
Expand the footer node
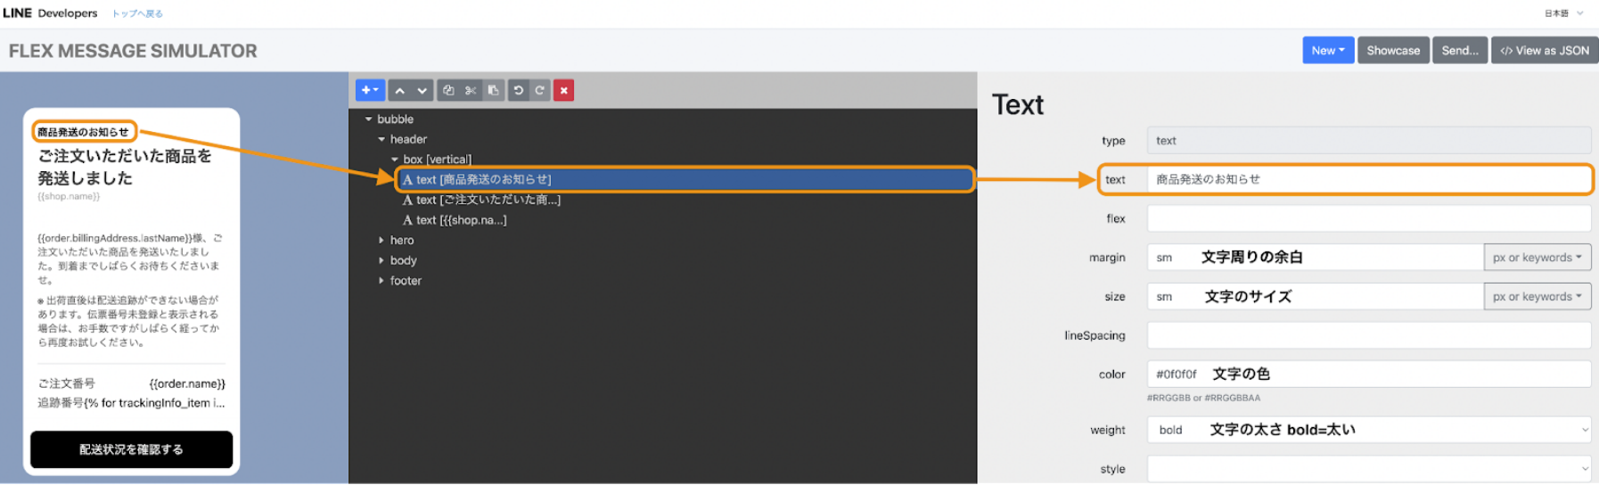tap(381, 281)
